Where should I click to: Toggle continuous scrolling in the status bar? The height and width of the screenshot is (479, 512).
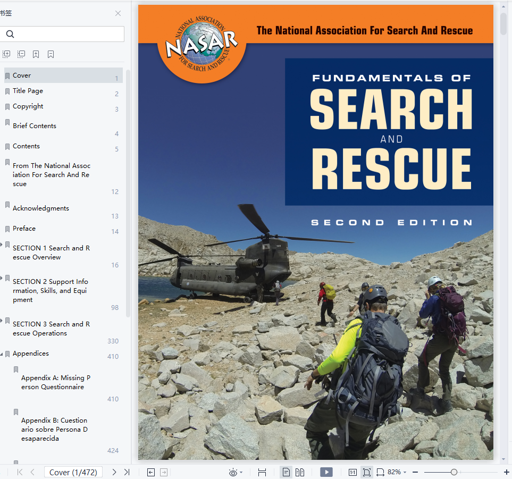click(262, 473)
